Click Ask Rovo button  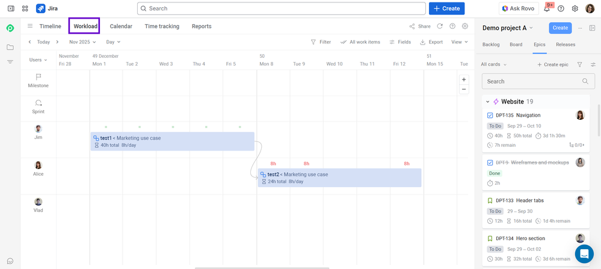coord(519,8)
